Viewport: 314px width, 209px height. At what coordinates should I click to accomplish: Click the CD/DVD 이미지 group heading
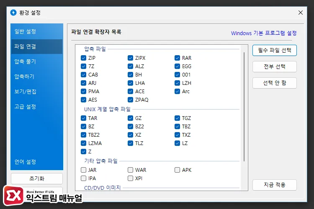(102, 188)
